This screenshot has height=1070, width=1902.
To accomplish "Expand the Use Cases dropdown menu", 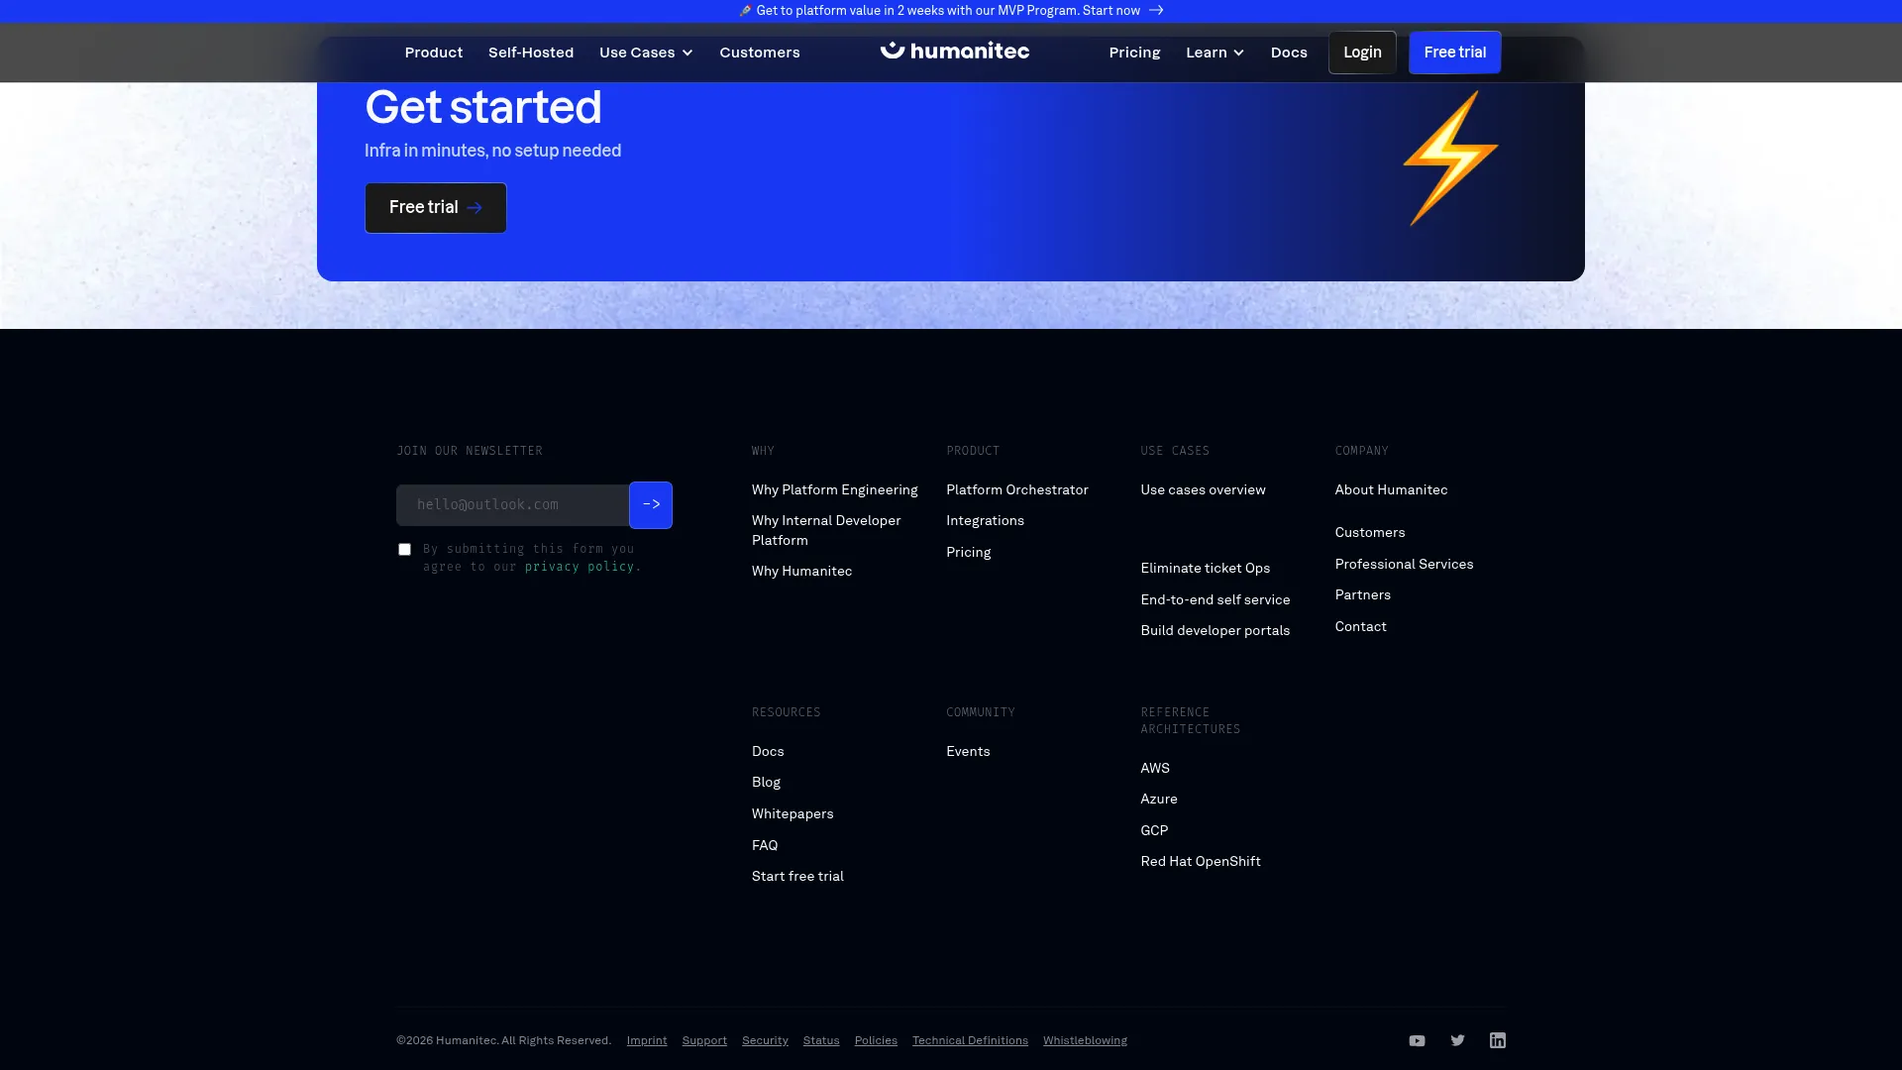I will (x=646, y=53).
